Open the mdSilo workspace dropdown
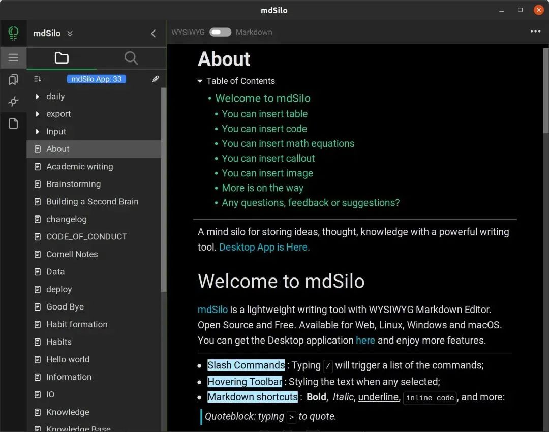549x432 pixels. [x=70, y=34]
